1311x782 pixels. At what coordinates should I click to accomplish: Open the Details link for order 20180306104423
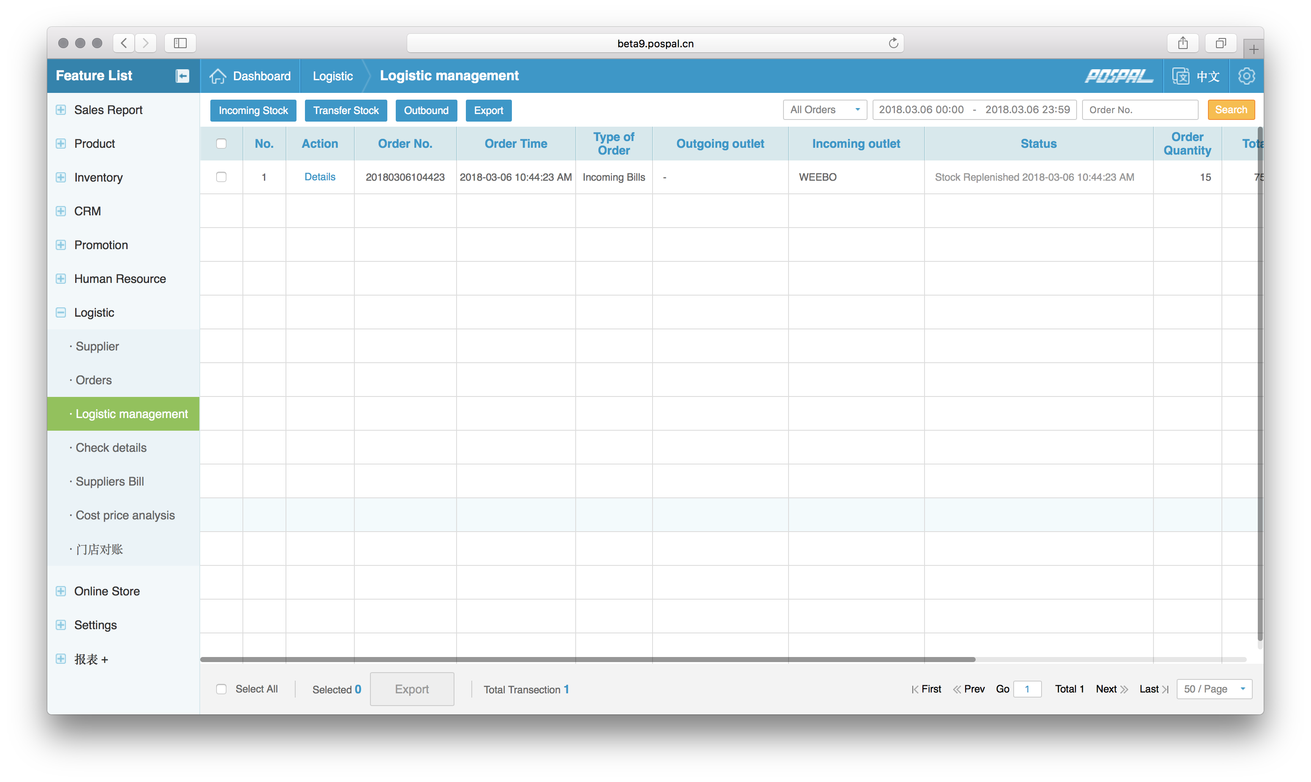(319, 177)
